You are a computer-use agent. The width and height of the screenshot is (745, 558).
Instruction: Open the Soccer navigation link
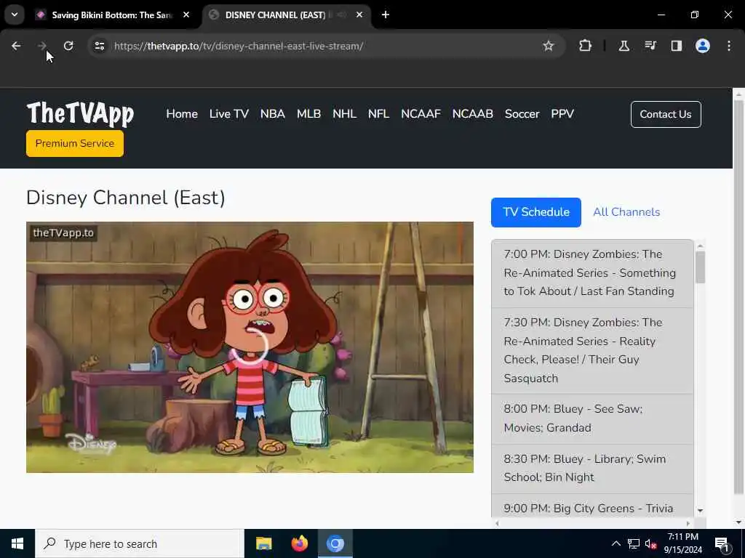tap(522, 114)
